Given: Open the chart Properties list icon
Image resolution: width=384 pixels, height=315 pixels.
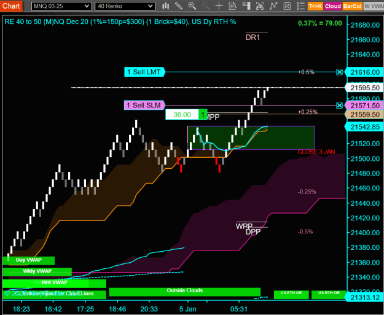Looking at the screenshot, I should click(300, 6).
